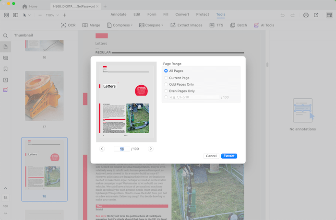Choose Even Pages Only radio button
336x220 pixels.
tap(166, 91)
